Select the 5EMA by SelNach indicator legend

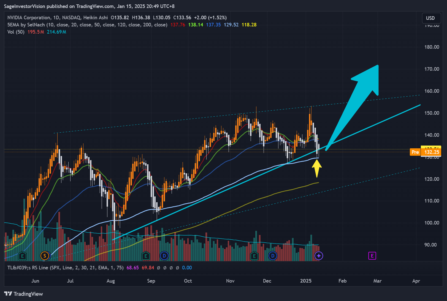87,25
